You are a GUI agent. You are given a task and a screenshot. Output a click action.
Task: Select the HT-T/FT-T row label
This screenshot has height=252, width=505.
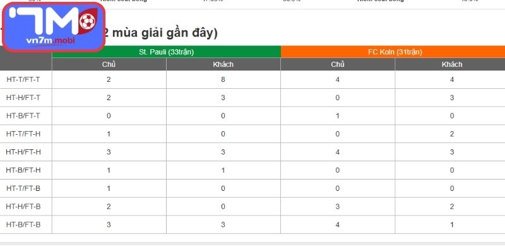[23, 79]
